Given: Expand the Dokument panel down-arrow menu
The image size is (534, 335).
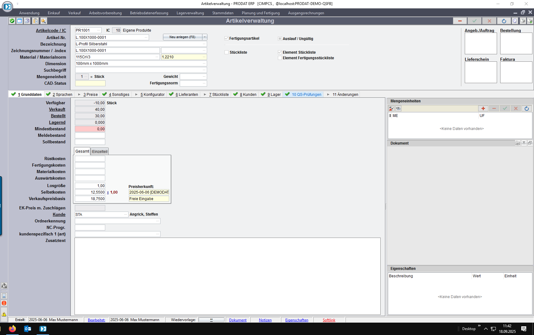Looking at the screenshot, I should tap(524, 143).
